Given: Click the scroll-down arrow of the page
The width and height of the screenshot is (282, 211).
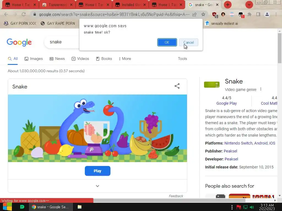Looking at the screenshot, I should coord(280,196).
